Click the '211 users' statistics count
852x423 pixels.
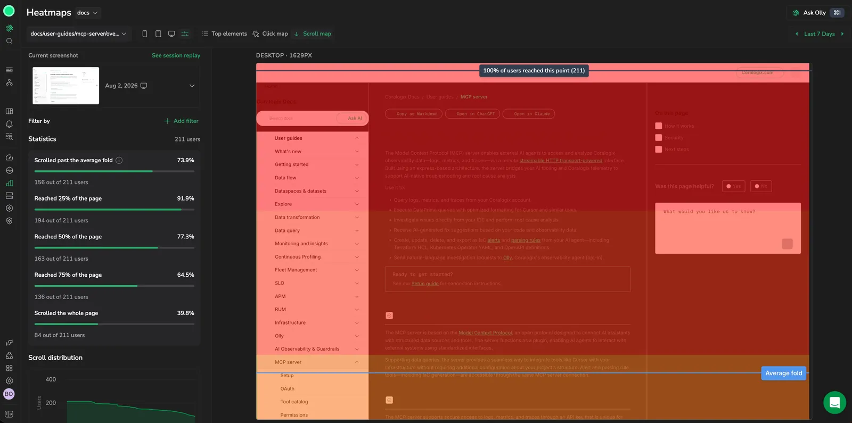coord(187,139)
